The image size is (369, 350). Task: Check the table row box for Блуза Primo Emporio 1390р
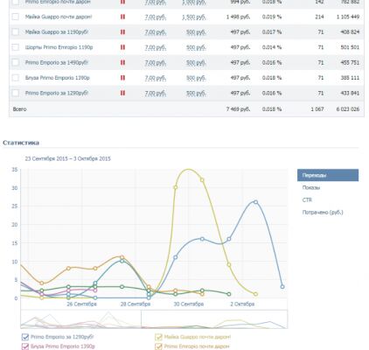click(x=16, y=78)
